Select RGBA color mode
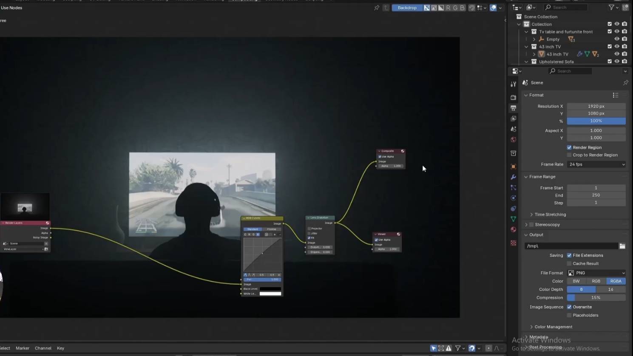Screen dimensions: 633x356 (x=616, y=281)
